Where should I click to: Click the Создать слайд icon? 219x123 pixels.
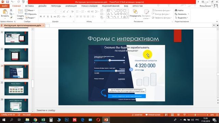[x=21, y=12]
